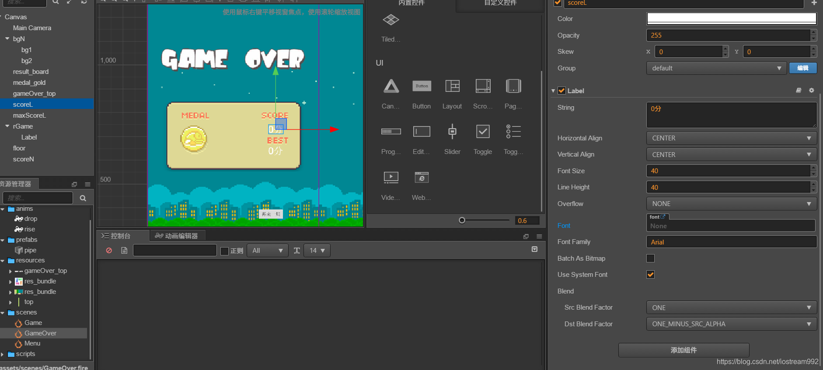
Task: Open the Dst Blend Factor dropdown
Action: [x=732, y=324]
